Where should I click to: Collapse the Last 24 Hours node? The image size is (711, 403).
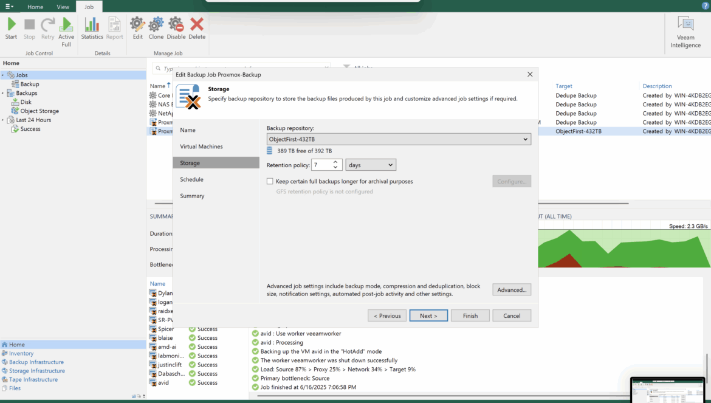click(2, 120)
